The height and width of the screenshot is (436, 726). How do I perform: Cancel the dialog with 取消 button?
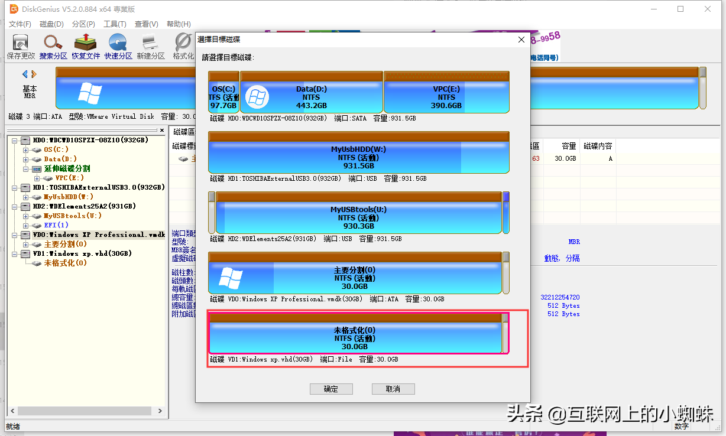393,389
